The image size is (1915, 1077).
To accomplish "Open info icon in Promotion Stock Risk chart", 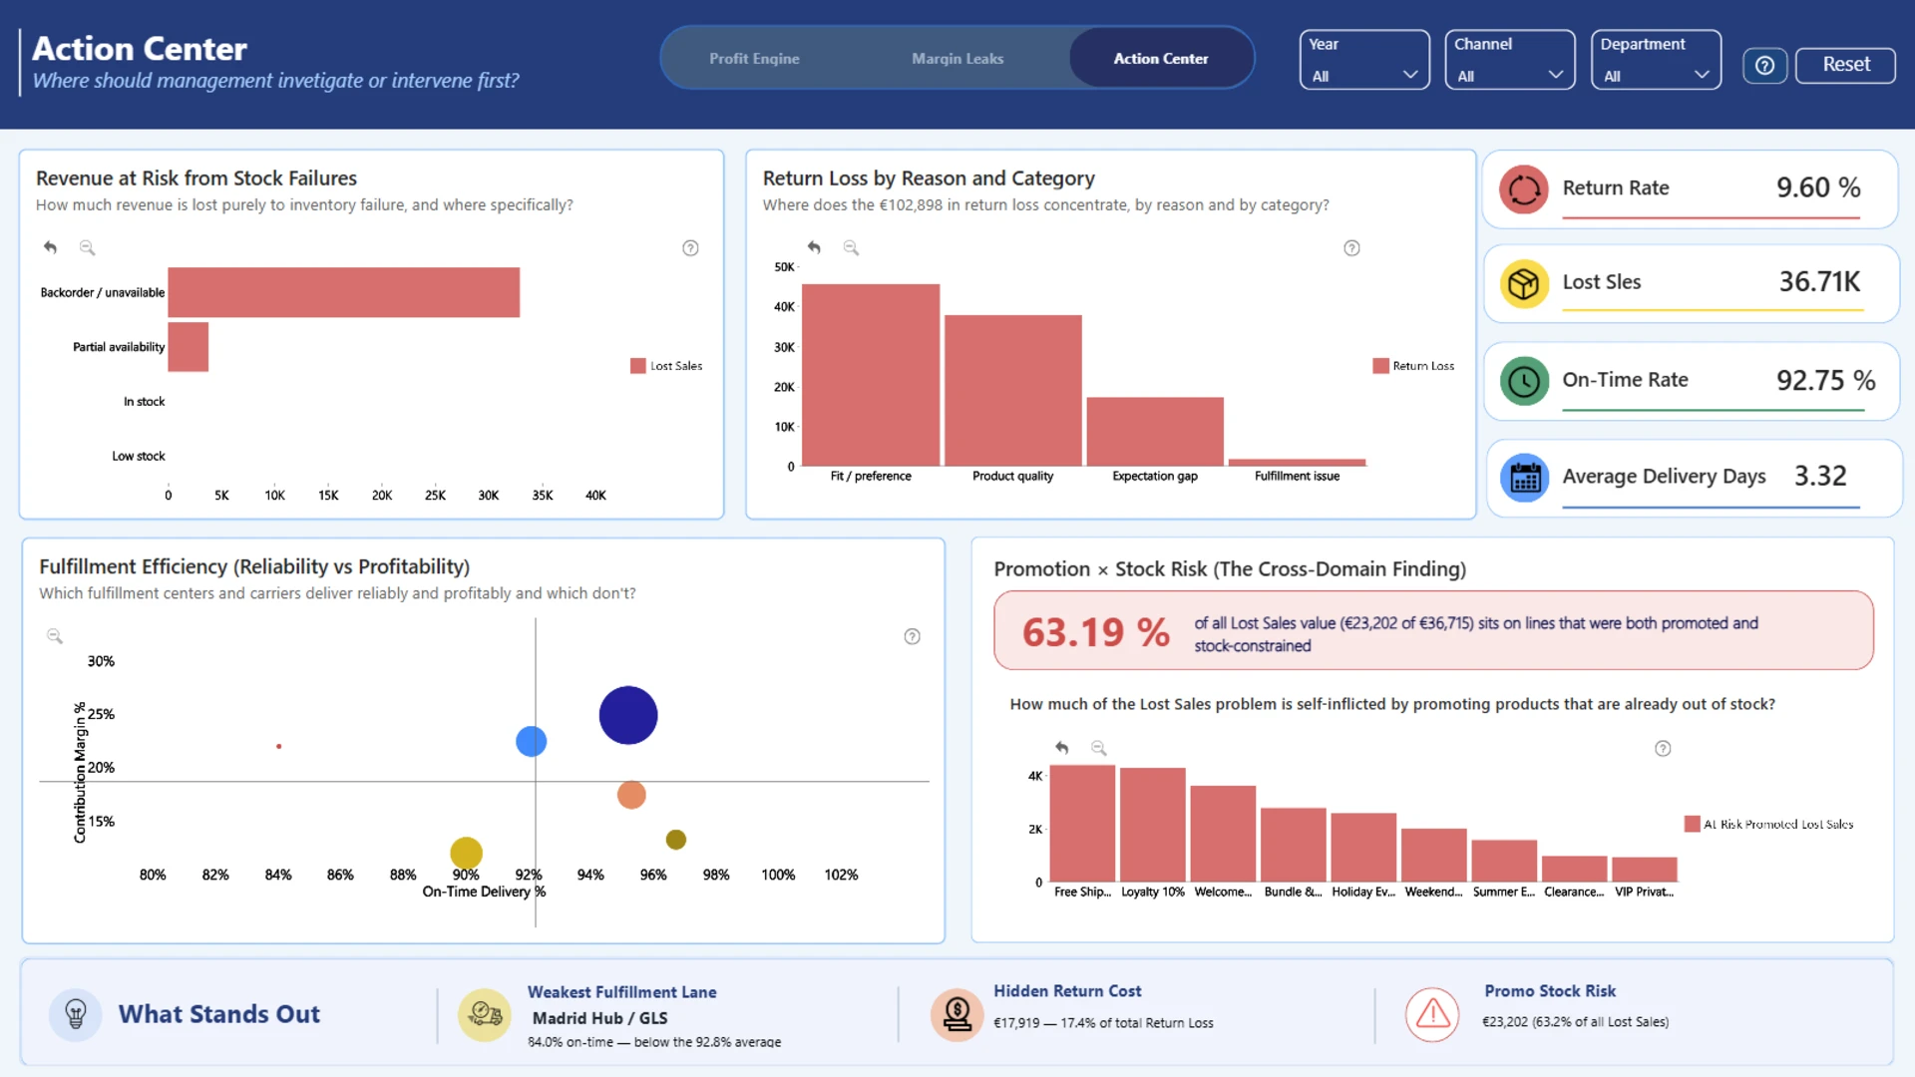I will pyautogui.click(x=1663, y=749).
